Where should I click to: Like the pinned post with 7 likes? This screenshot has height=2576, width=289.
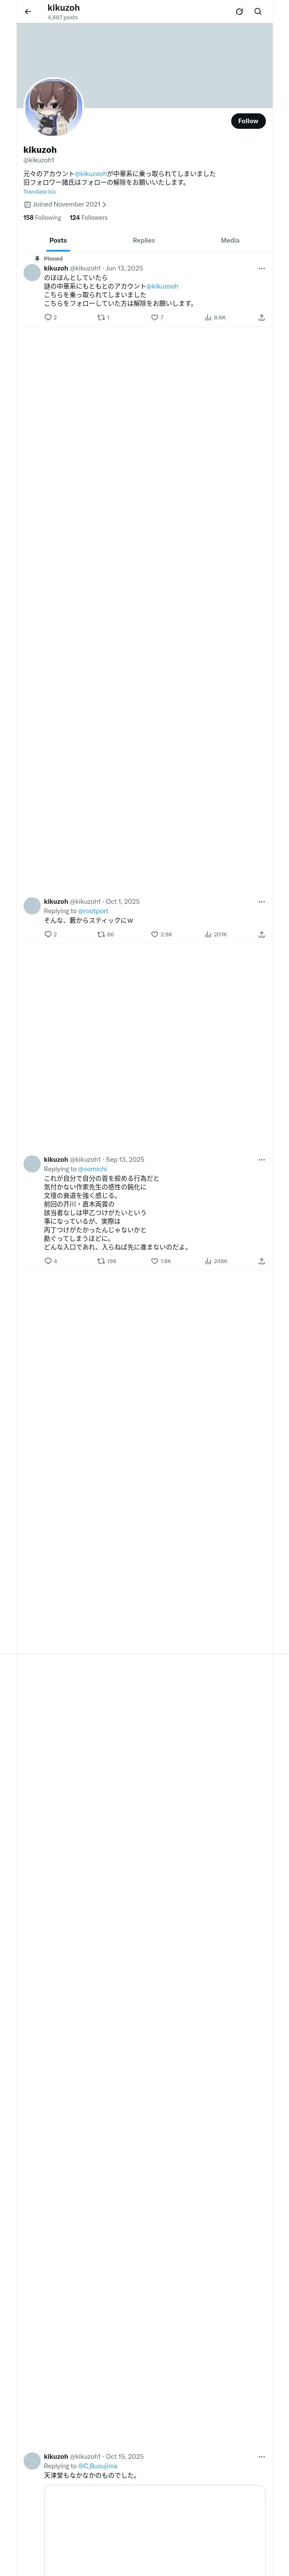[155, 317]
